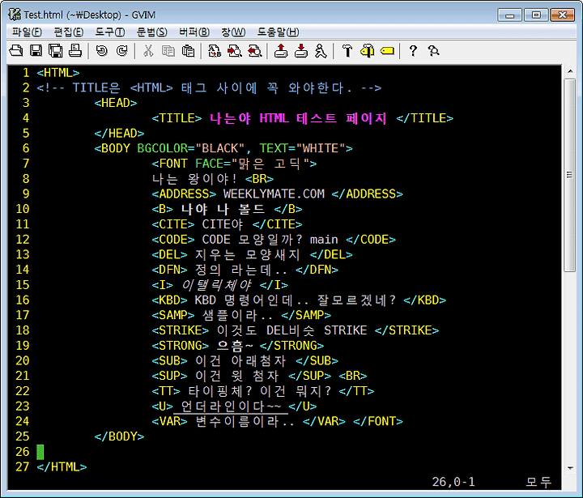Viewport: 583px width, 498px height.
Task: Click the Redo toolbar icon
Action: [122, 50]
